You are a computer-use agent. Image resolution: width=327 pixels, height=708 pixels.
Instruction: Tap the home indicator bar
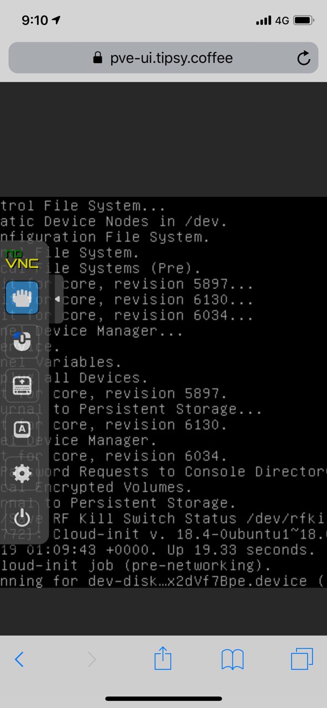[164, 699]
